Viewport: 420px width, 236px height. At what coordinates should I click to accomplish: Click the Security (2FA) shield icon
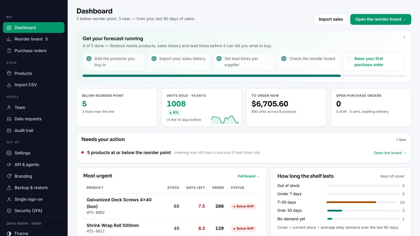click(9, 211)
